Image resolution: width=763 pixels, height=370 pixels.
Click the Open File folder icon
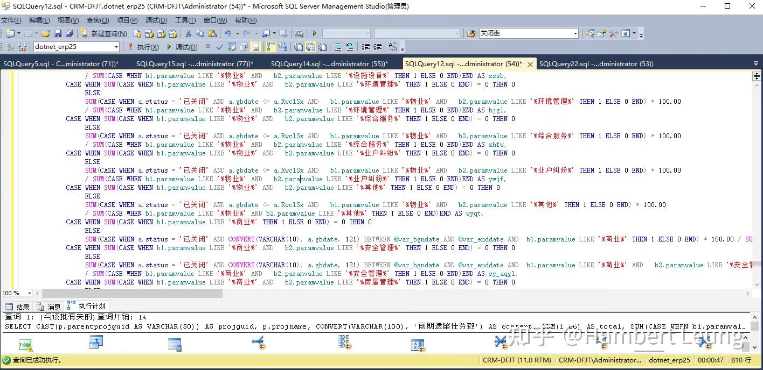click(x=45, y=33)
